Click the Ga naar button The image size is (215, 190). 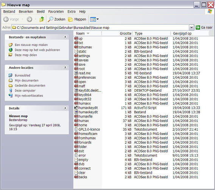click(x=204, y=27)
